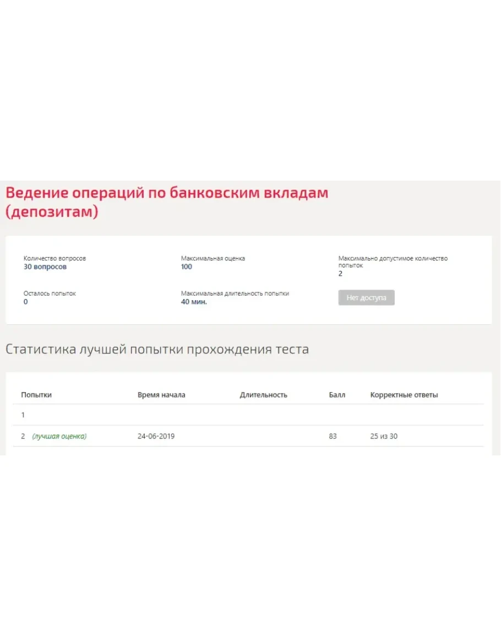Click the 'Корректные ответы' column header
This screenshot has height=636, width=501.
coord(404,395)
